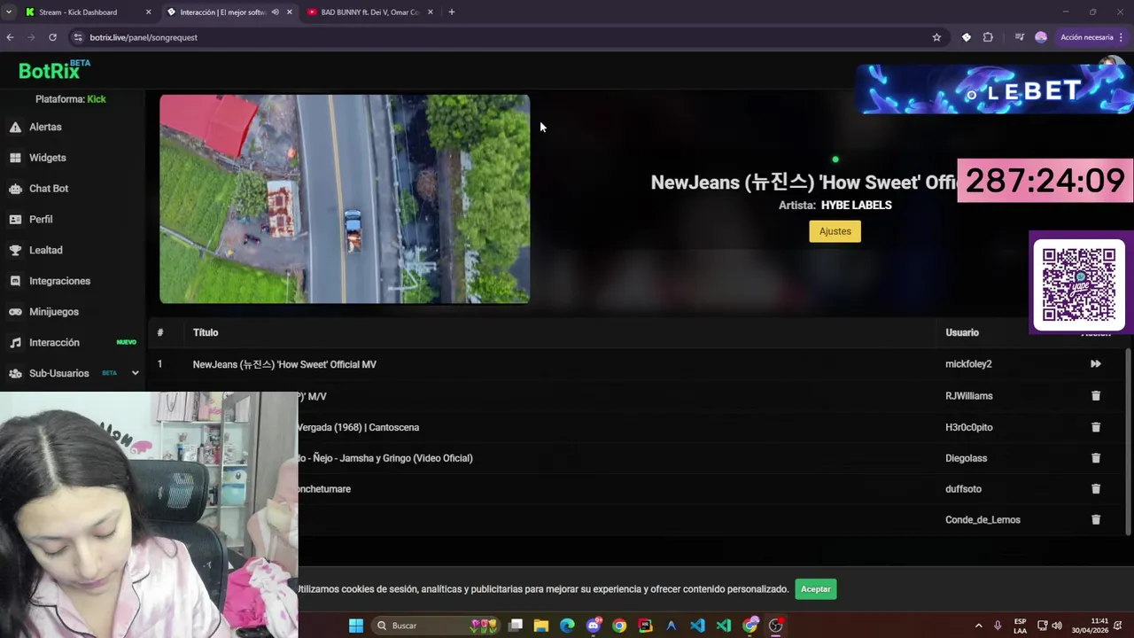Screen dimensions: 1134x638
Task: Delete the song requested by H3r0c0pito
Action: [x=1096, y=427]
